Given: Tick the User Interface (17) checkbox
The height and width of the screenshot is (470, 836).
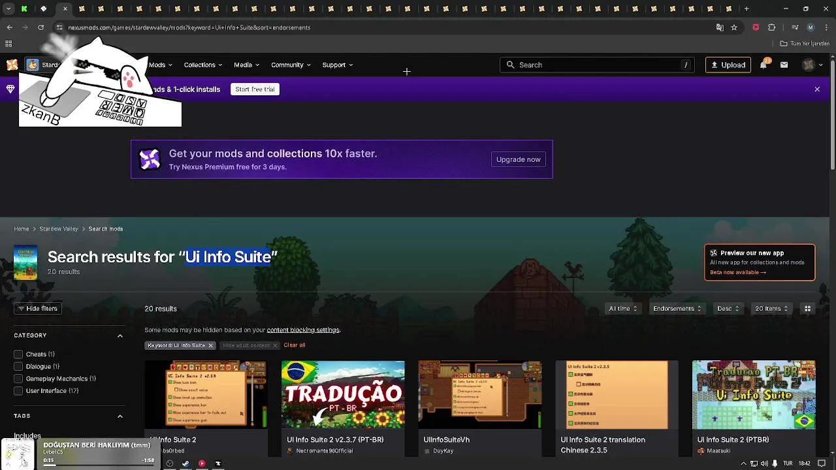Looking at the screenshot, I should [18, 391].
